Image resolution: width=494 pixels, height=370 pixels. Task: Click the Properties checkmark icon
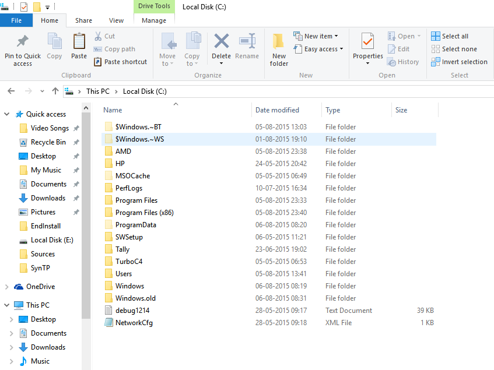(x=367, y=41)
